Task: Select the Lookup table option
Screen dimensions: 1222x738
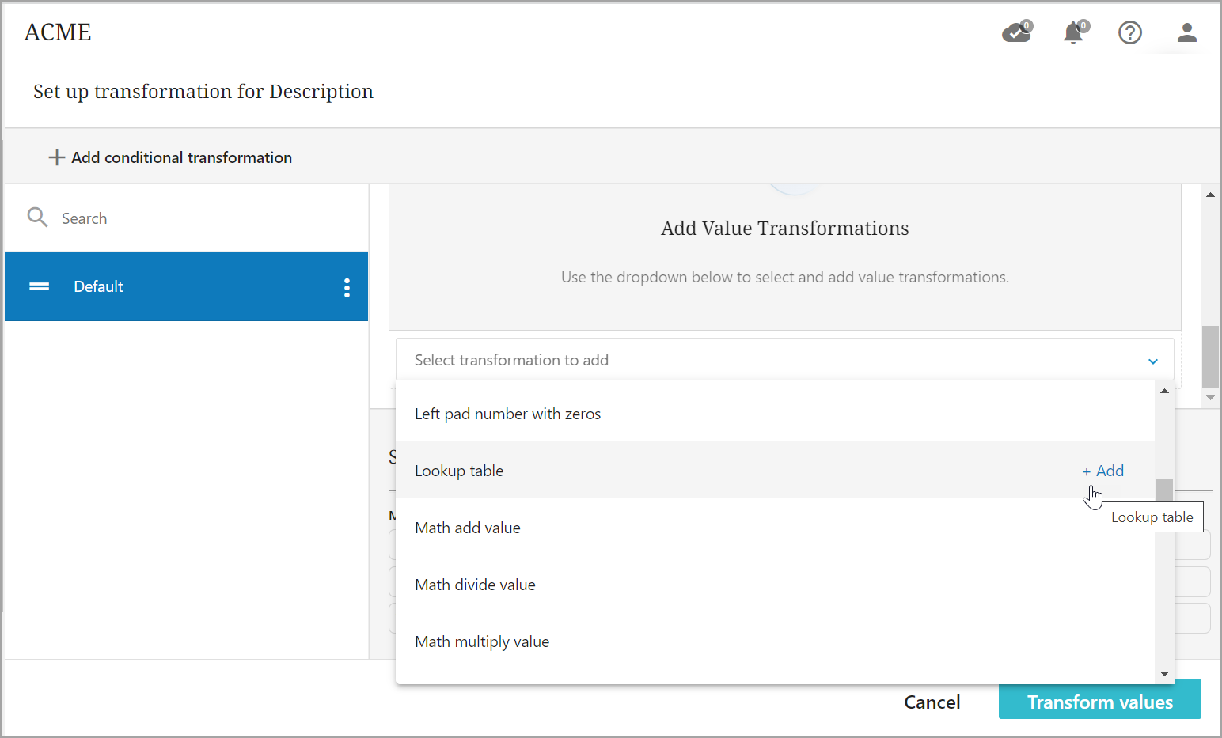Action: click(x=459, y=471)
